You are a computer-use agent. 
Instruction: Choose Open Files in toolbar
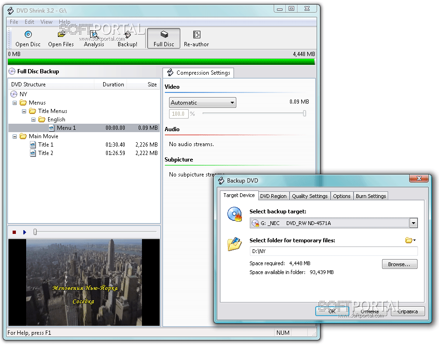coord(61,39)
